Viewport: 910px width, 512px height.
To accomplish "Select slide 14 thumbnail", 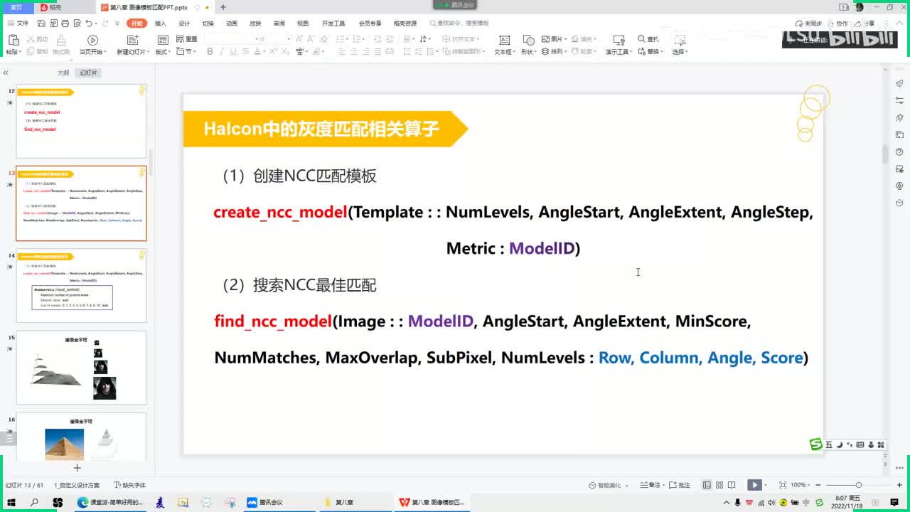I will [81, 286].
